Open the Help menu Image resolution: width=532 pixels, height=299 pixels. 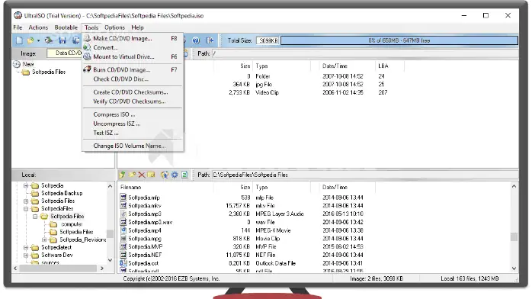137,27
